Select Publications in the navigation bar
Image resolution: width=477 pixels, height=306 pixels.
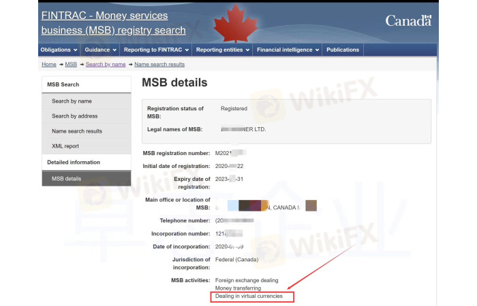tap(343, 50)
